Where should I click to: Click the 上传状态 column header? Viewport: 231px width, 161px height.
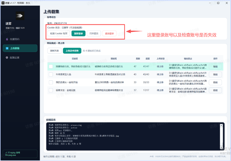[x=161, y=59]
